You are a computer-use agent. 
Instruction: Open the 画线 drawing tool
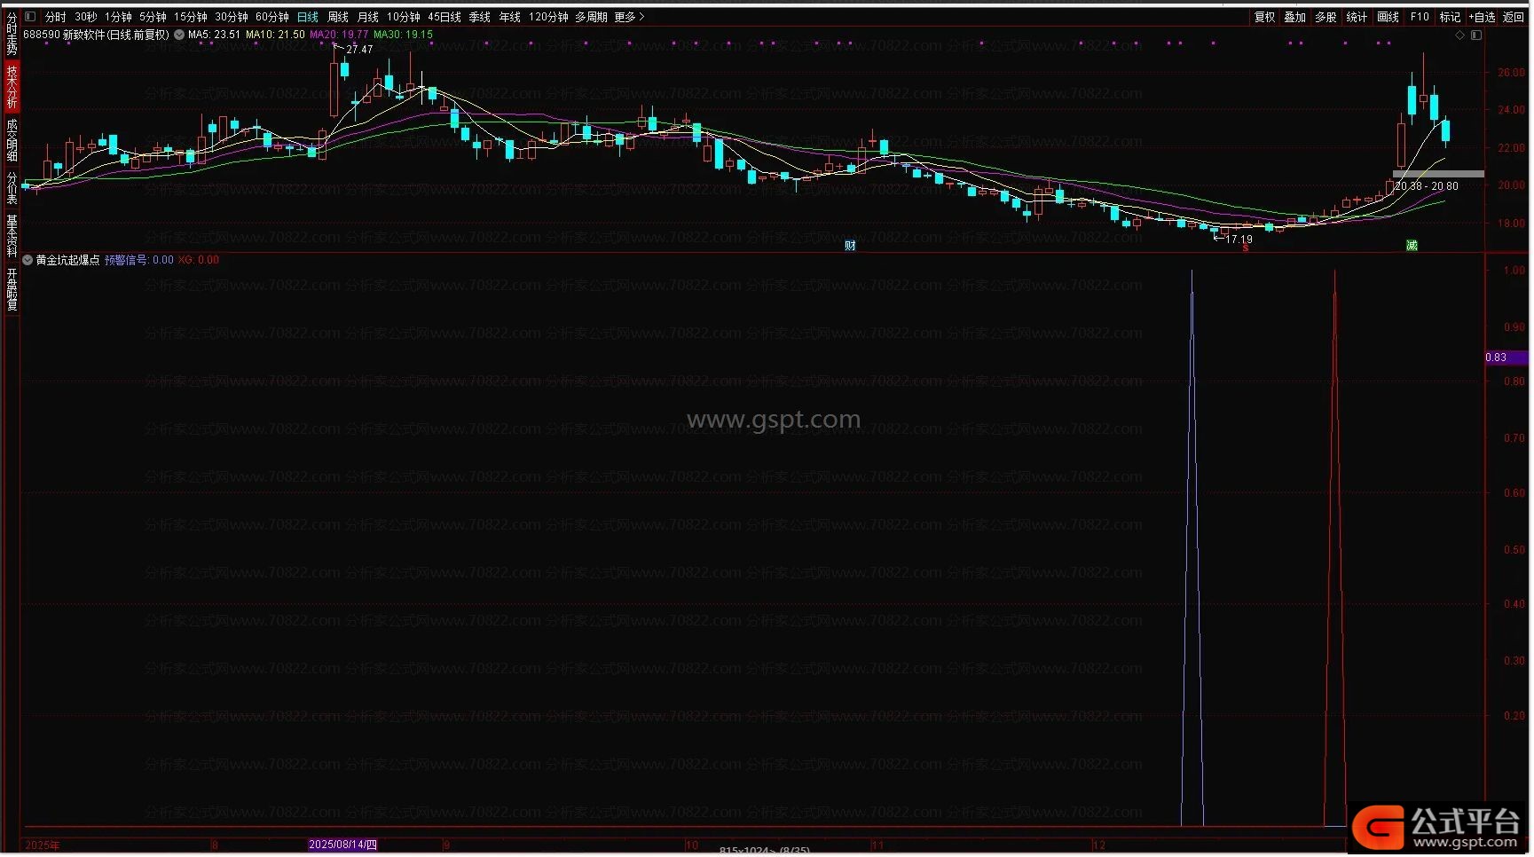pos(1388,17)
